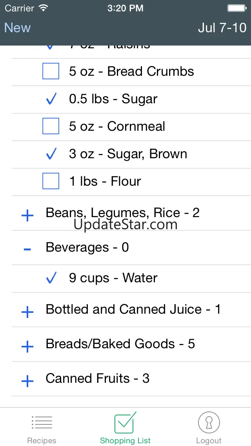
Task: Switch to the Recipes tab label
Action: (42, 441)
